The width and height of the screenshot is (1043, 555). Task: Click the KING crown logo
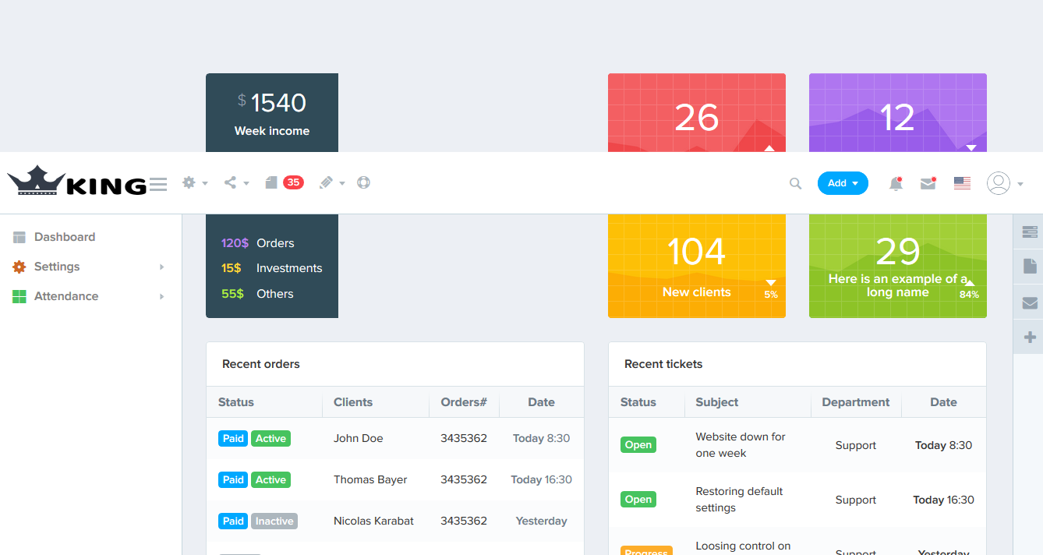tap(76, 181)
